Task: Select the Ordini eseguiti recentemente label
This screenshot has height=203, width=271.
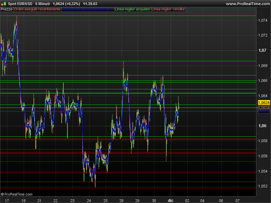Action: [x=37, y=9]
